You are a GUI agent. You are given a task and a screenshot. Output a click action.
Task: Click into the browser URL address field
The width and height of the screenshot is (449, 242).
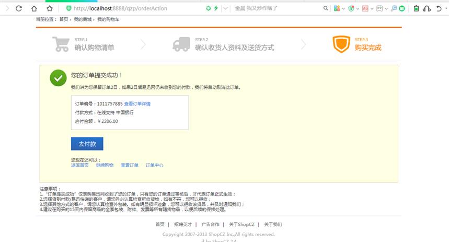pos(136,8)
